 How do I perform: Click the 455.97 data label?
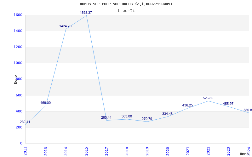click(228, 104)
